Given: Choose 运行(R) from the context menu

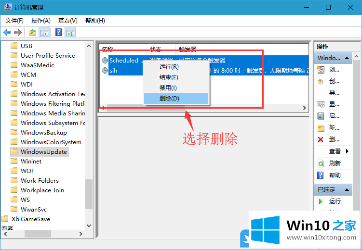Looking at the screenshot, I should (x=176, y=67).
